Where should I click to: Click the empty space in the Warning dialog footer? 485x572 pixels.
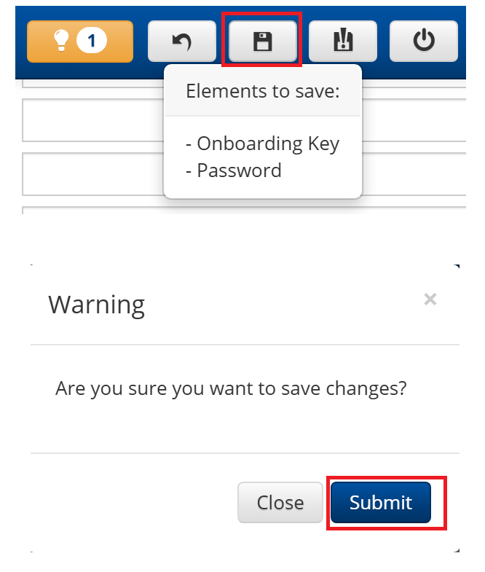[x=134, y=502]
